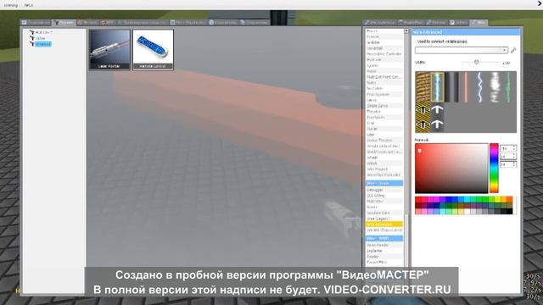This screenshot has height=305, width=543.
Task: Open the Wire Advanced preset dropdown
Action: click(x=462, y=50)
